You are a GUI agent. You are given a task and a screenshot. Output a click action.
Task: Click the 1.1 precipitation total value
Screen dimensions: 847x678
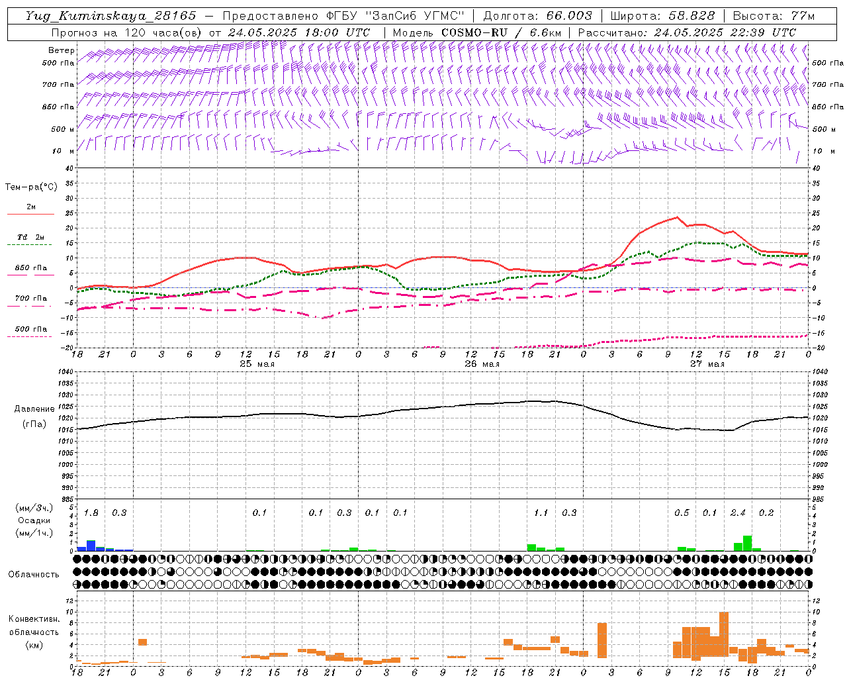541,513
